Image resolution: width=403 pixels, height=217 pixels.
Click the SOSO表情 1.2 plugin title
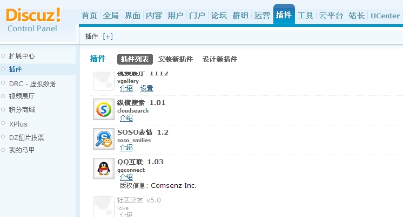point(143,132)
